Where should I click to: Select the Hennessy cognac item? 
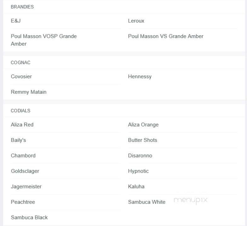pos(140,77)
